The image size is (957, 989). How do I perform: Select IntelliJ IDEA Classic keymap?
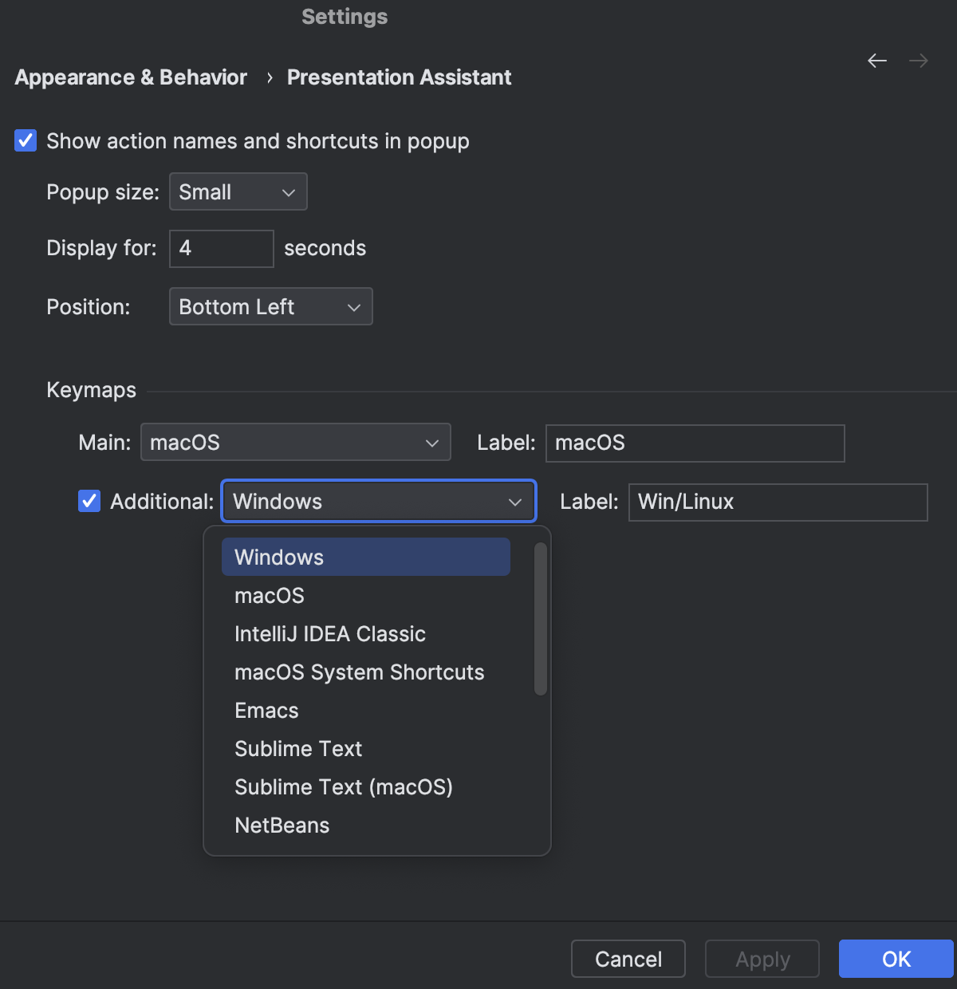(329, 633)
